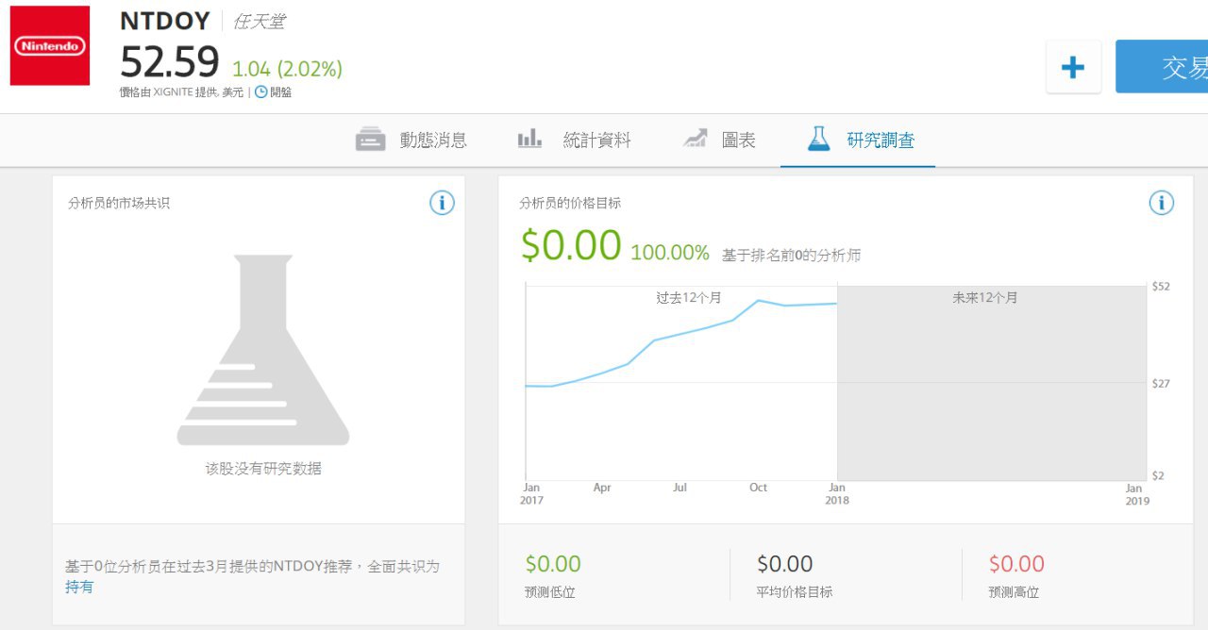
Task: Select the red 预测高位 $0.00 value
Action: (x=1016, y=564)
